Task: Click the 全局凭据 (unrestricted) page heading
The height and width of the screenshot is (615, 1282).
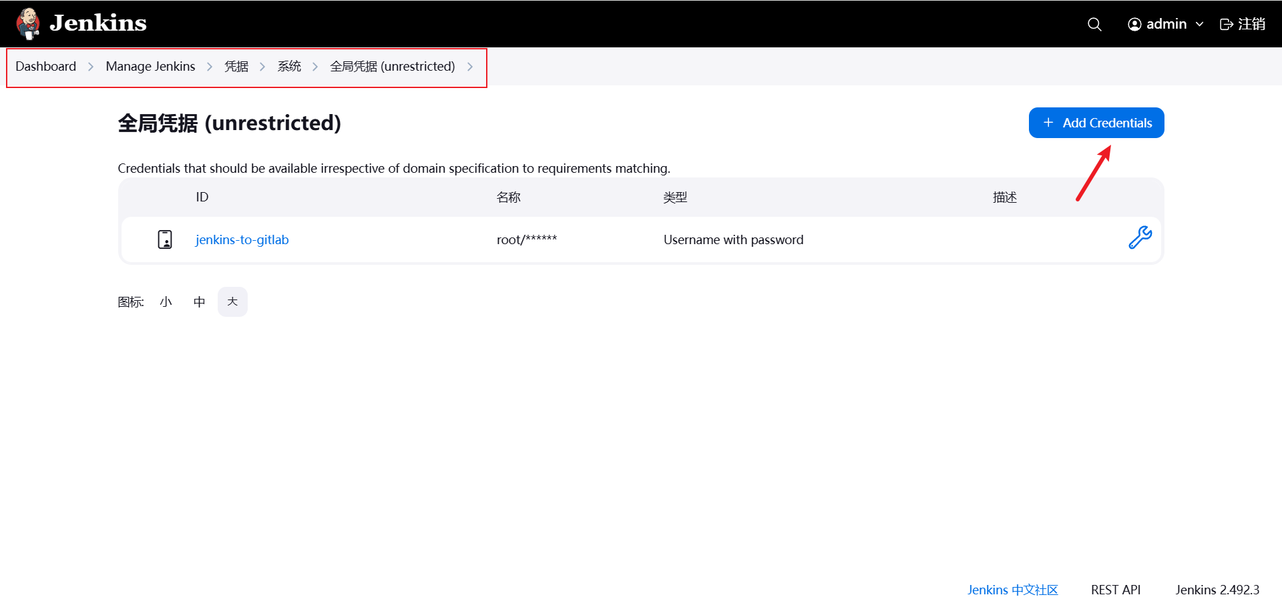Action: click(x=229, y=123)
